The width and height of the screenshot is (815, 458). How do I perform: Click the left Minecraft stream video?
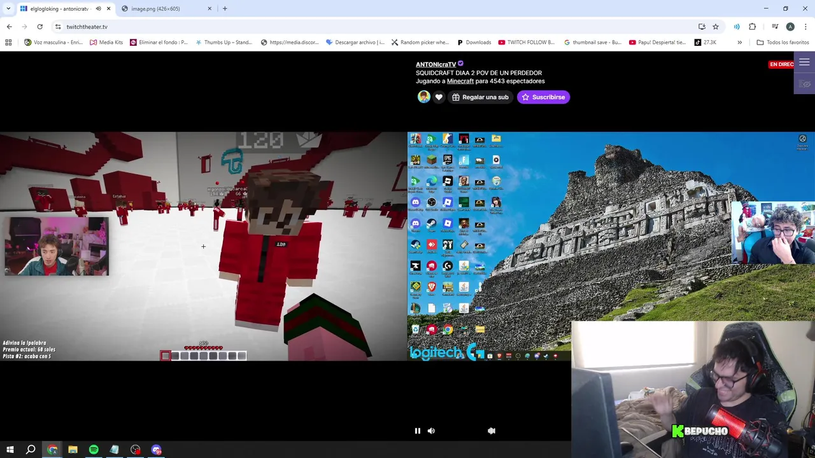point(204,246)
